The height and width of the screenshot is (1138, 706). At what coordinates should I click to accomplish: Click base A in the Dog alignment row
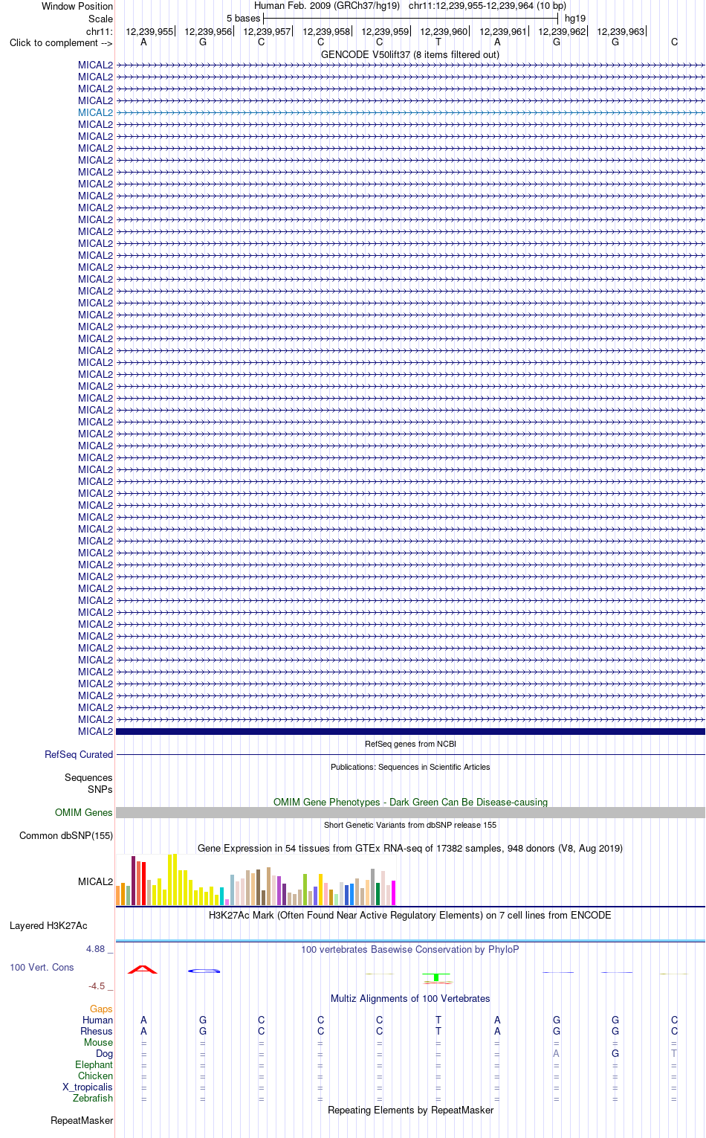pos(556,1053)
